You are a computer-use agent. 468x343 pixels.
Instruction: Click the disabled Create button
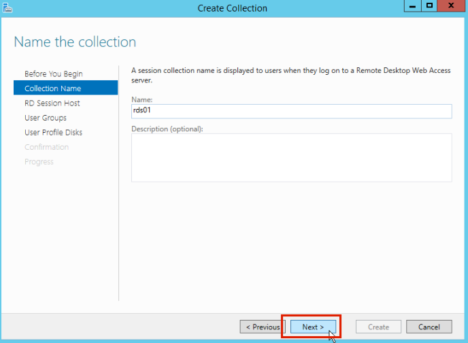point(378,327)
